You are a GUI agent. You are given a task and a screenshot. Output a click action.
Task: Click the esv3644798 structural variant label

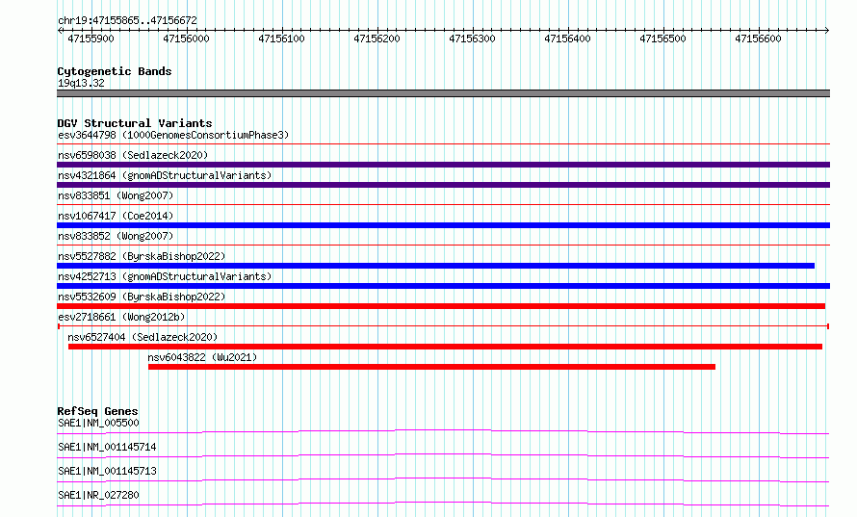[x=173, y=135]
